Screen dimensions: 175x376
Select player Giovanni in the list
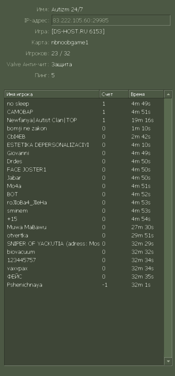84,153
